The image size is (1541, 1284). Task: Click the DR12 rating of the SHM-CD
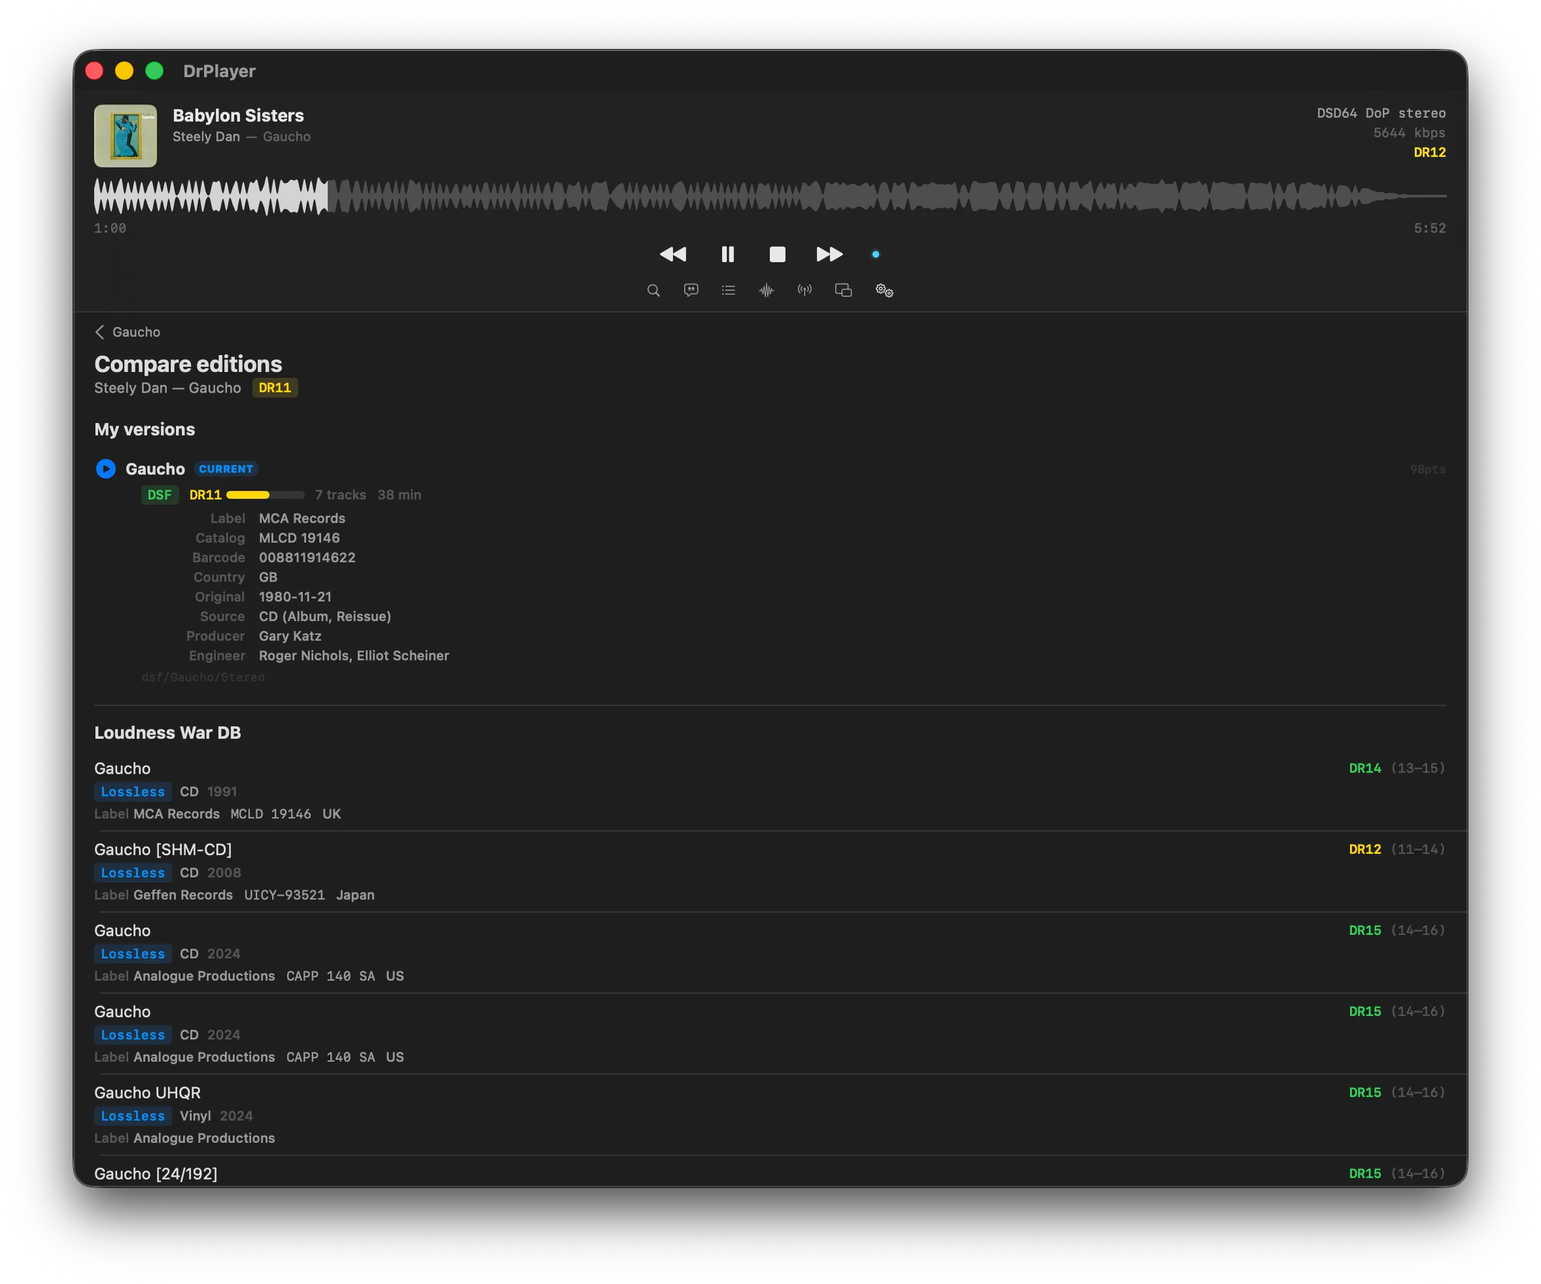(x=1365, y=849)
